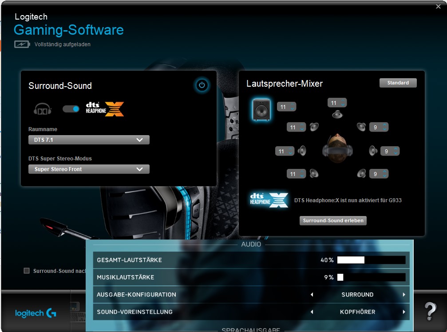Select the rear-right speaker icon
The height and width of the screenshot is (332, 447).
(361, 173)
